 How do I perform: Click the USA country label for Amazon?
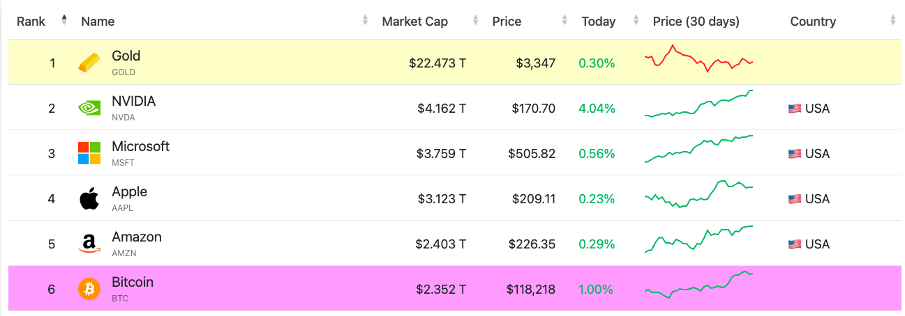pos(817,244)
